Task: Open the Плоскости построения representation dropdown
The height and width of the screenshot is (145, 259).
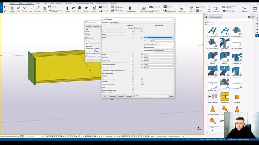Action: click(x=159, y=64)
